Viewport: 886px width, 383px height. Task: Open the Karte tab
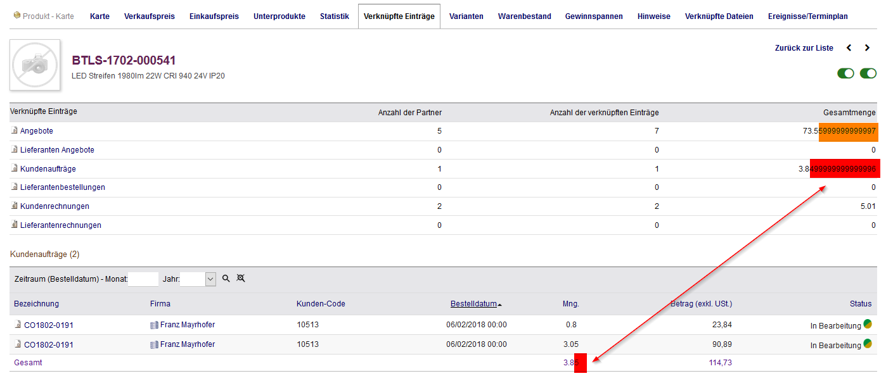pos(100,16)
